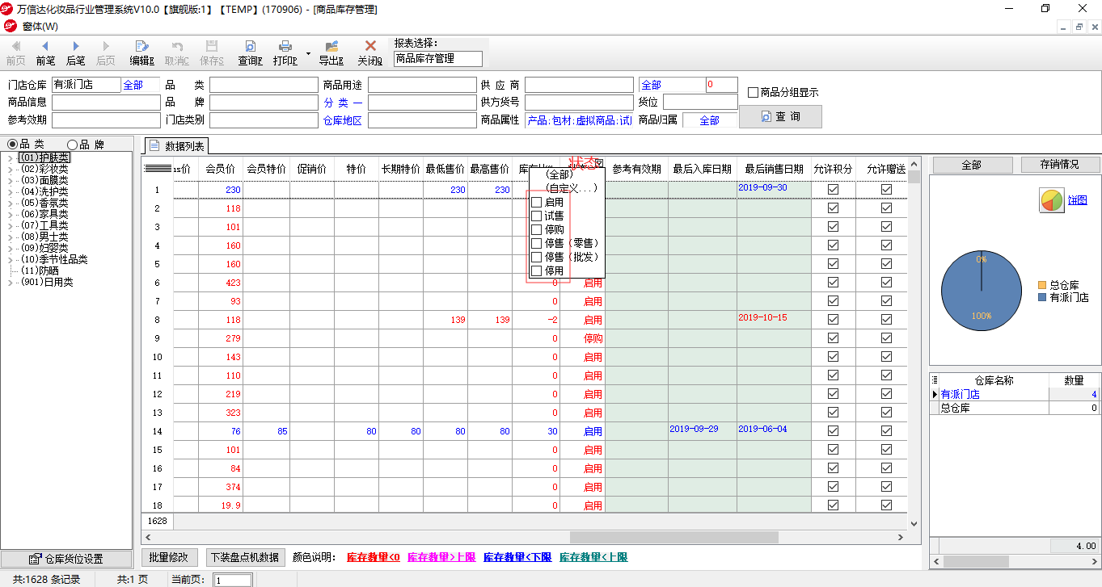
Task: Open 仓库货位设置 button
Action: 66,559
